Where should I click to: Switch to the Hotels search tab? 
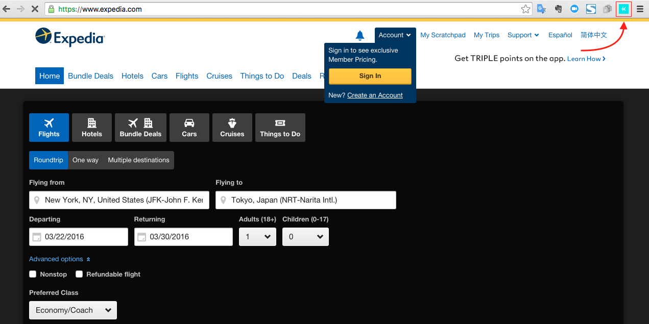point(92,128)
